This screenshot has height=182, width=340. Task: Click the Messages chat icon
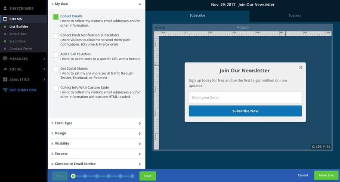(5, 59)
